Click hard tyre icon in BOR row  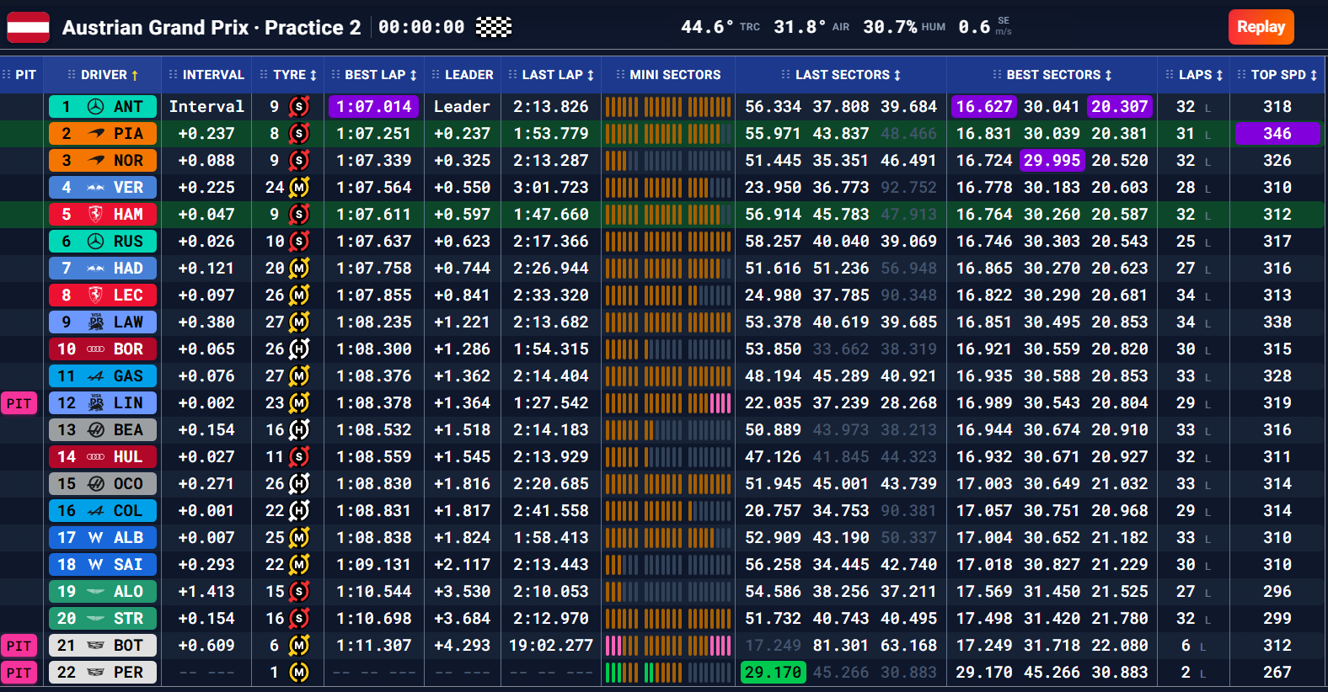click(299, 349)
